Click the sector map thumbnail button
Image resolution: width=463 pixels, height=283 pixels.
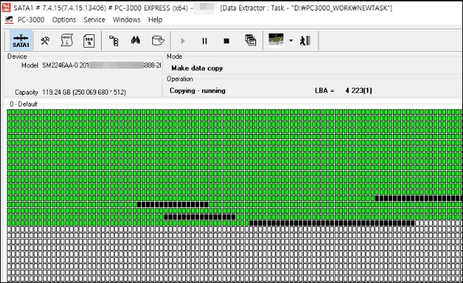pyautogui.click(x=276, y=40)
